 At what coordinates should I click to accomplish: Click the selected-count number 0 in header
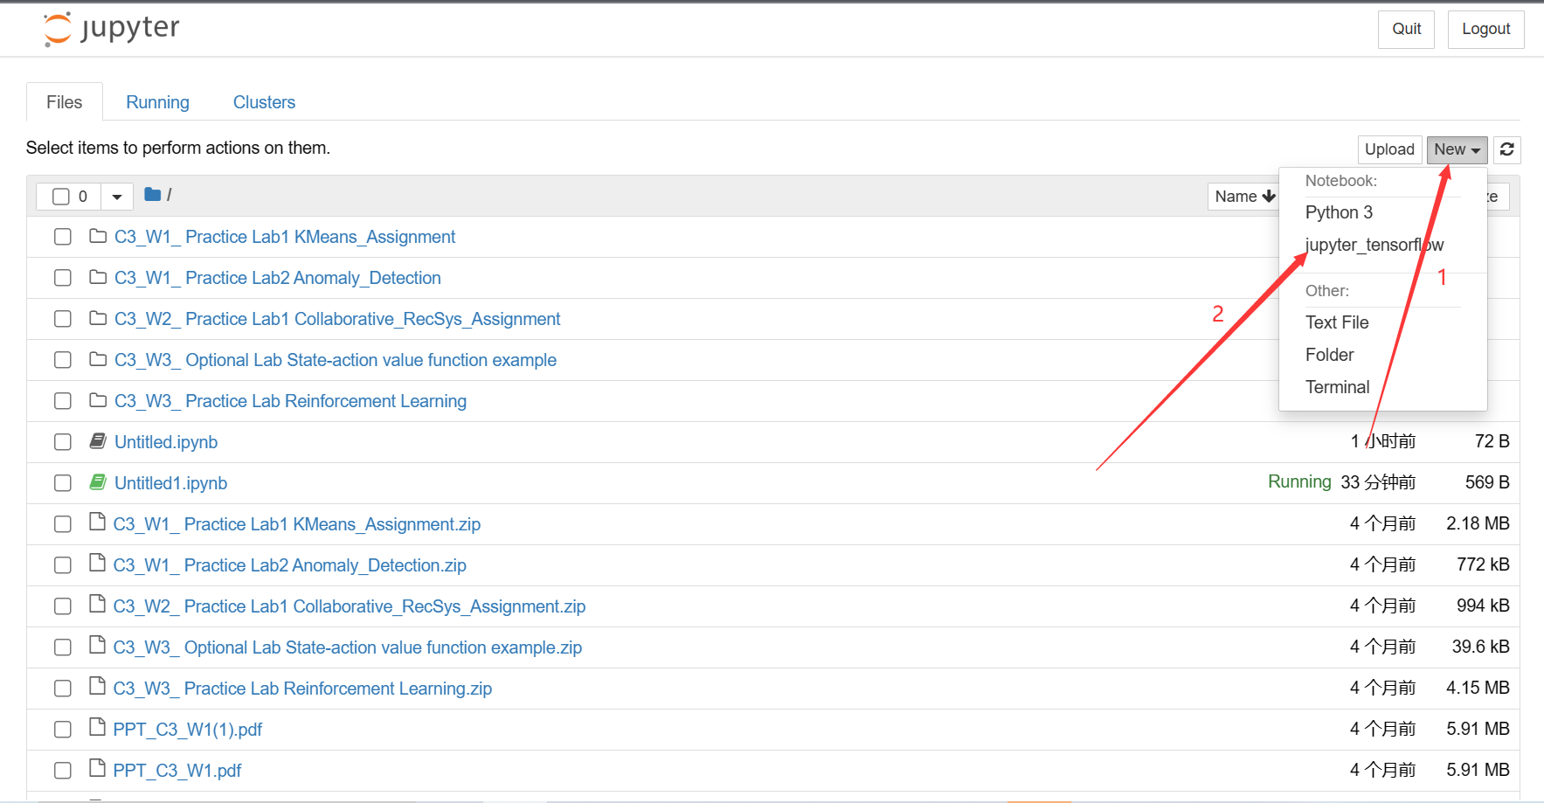(83, 197)
